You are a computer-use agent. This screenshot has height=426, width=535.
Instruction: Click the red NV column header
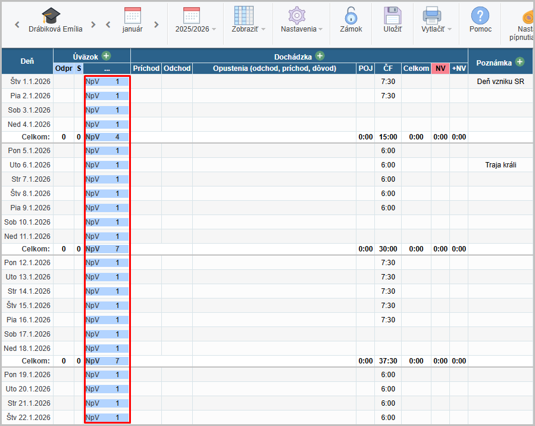tap(440, 69)
